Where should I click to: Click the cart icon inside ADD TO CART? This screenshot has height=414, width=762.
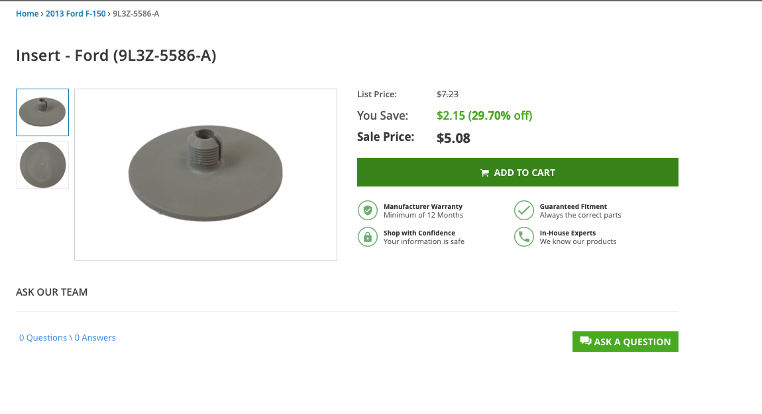coord(485,172)
